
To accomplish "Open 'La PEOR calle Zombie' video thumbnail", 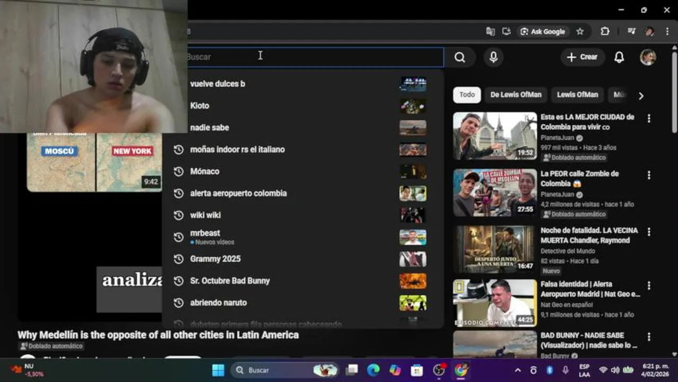I will click(494, 193).
